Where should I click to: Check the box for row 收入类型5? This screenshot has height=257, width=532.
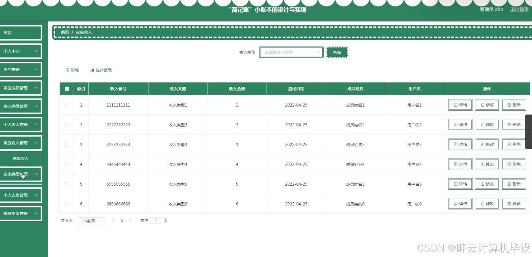coord(66,184)
